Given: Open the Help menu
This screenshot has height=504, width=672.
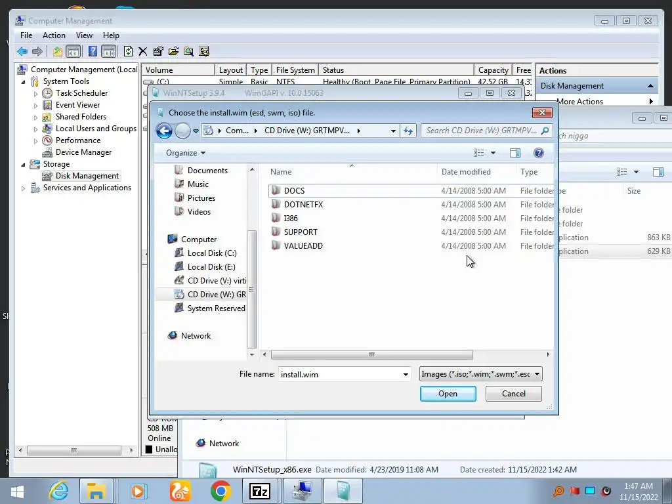Looking at the screenshot, I should pyautogui.click(x=111, y=35).
